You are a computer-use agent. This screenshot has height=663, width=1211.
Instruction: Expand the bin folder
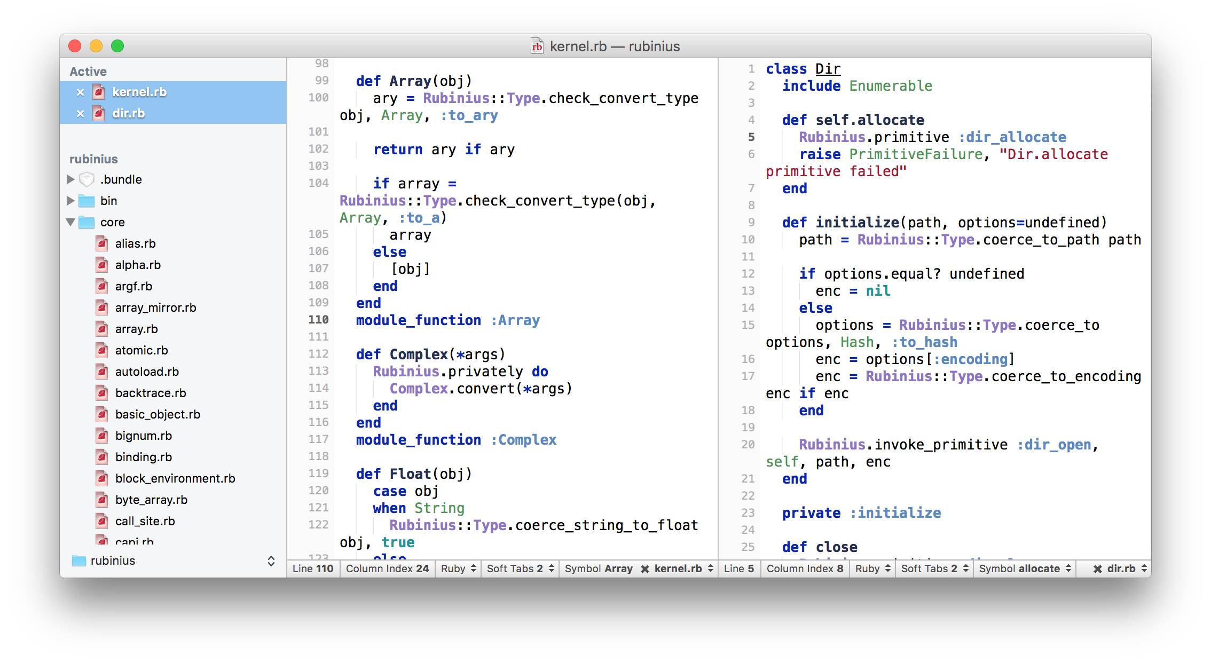click(70, 201)
